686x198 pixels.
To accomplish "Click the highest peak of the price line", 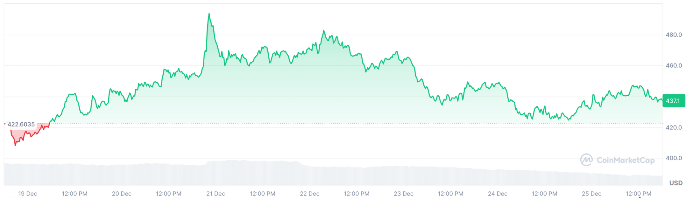I will (x=209, y=14).
